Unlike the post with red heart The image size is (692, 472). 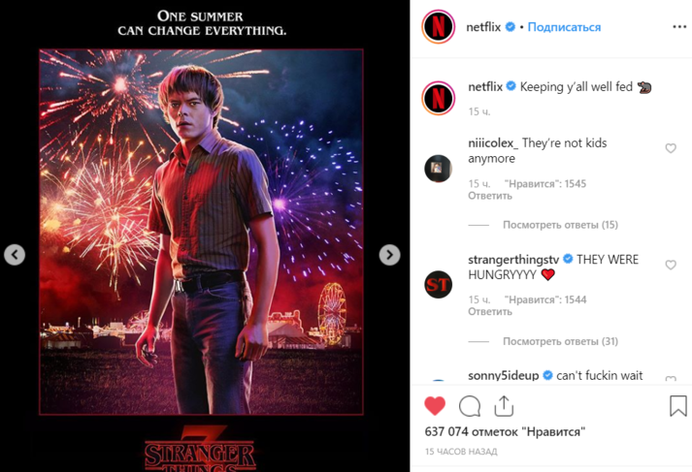click(436, 405)
